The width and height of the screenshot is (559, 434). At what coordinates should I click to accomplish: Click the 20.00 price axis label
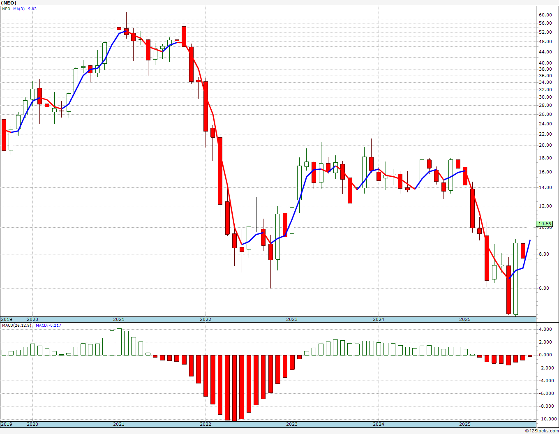point(545,145)
